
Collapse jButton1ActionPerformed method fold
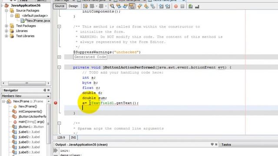tap(59, 67)
